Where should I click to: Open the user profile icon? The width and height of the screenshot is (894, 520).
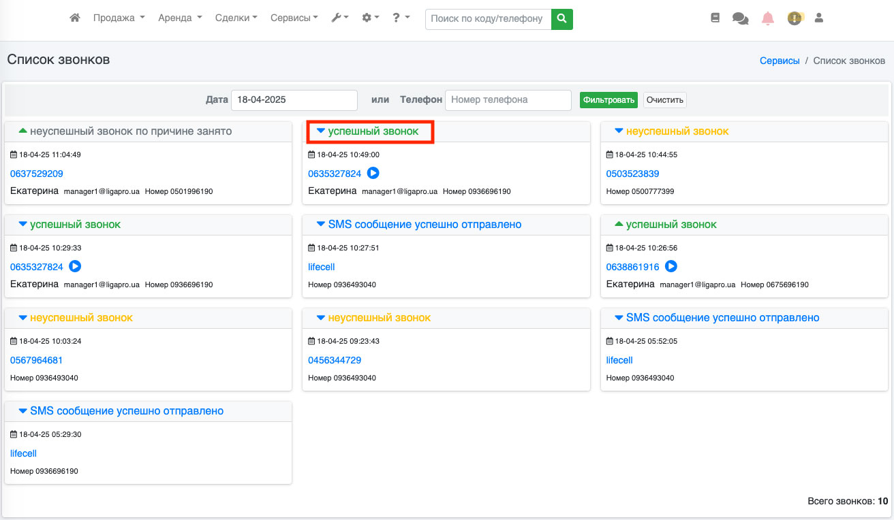pyautogui.click(x=819, y=18)
